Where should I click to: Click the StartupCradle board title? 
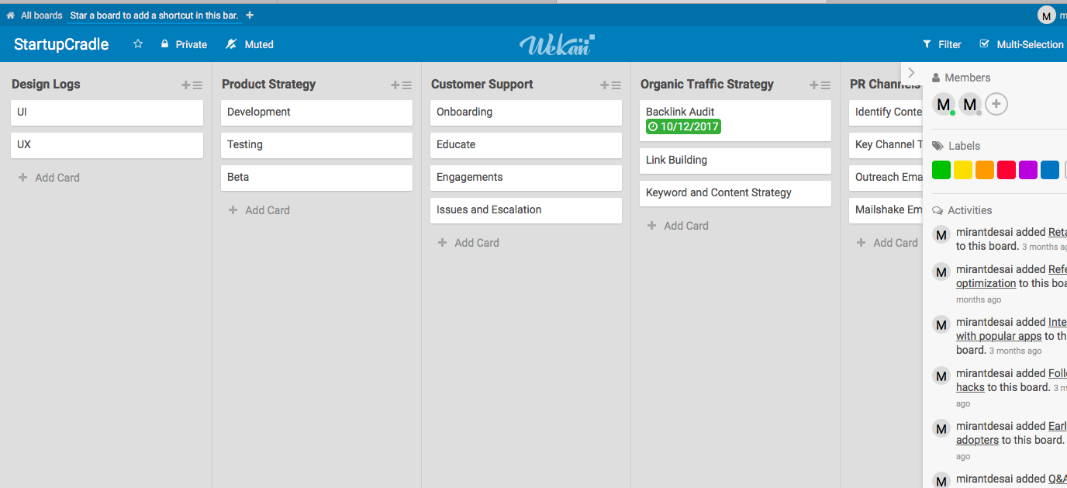(x=61, y=44)
